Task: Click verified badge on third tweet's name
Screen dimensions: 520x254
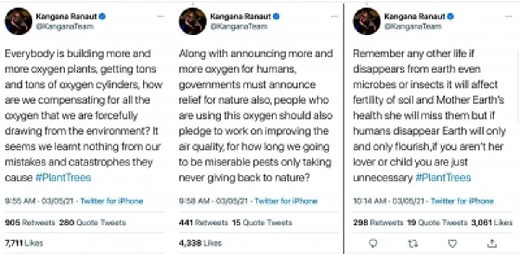Action: coord(451,16)
